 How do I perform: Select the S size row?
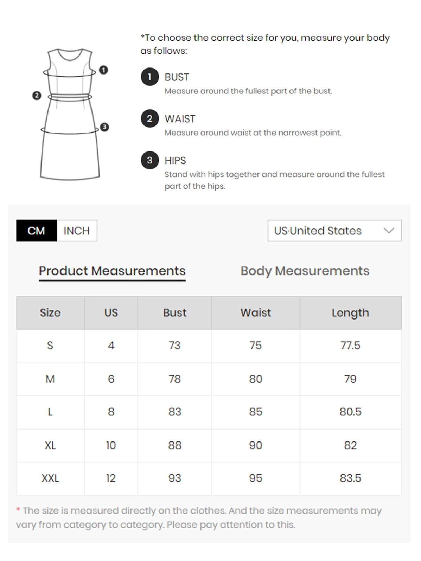click(209, 346)
